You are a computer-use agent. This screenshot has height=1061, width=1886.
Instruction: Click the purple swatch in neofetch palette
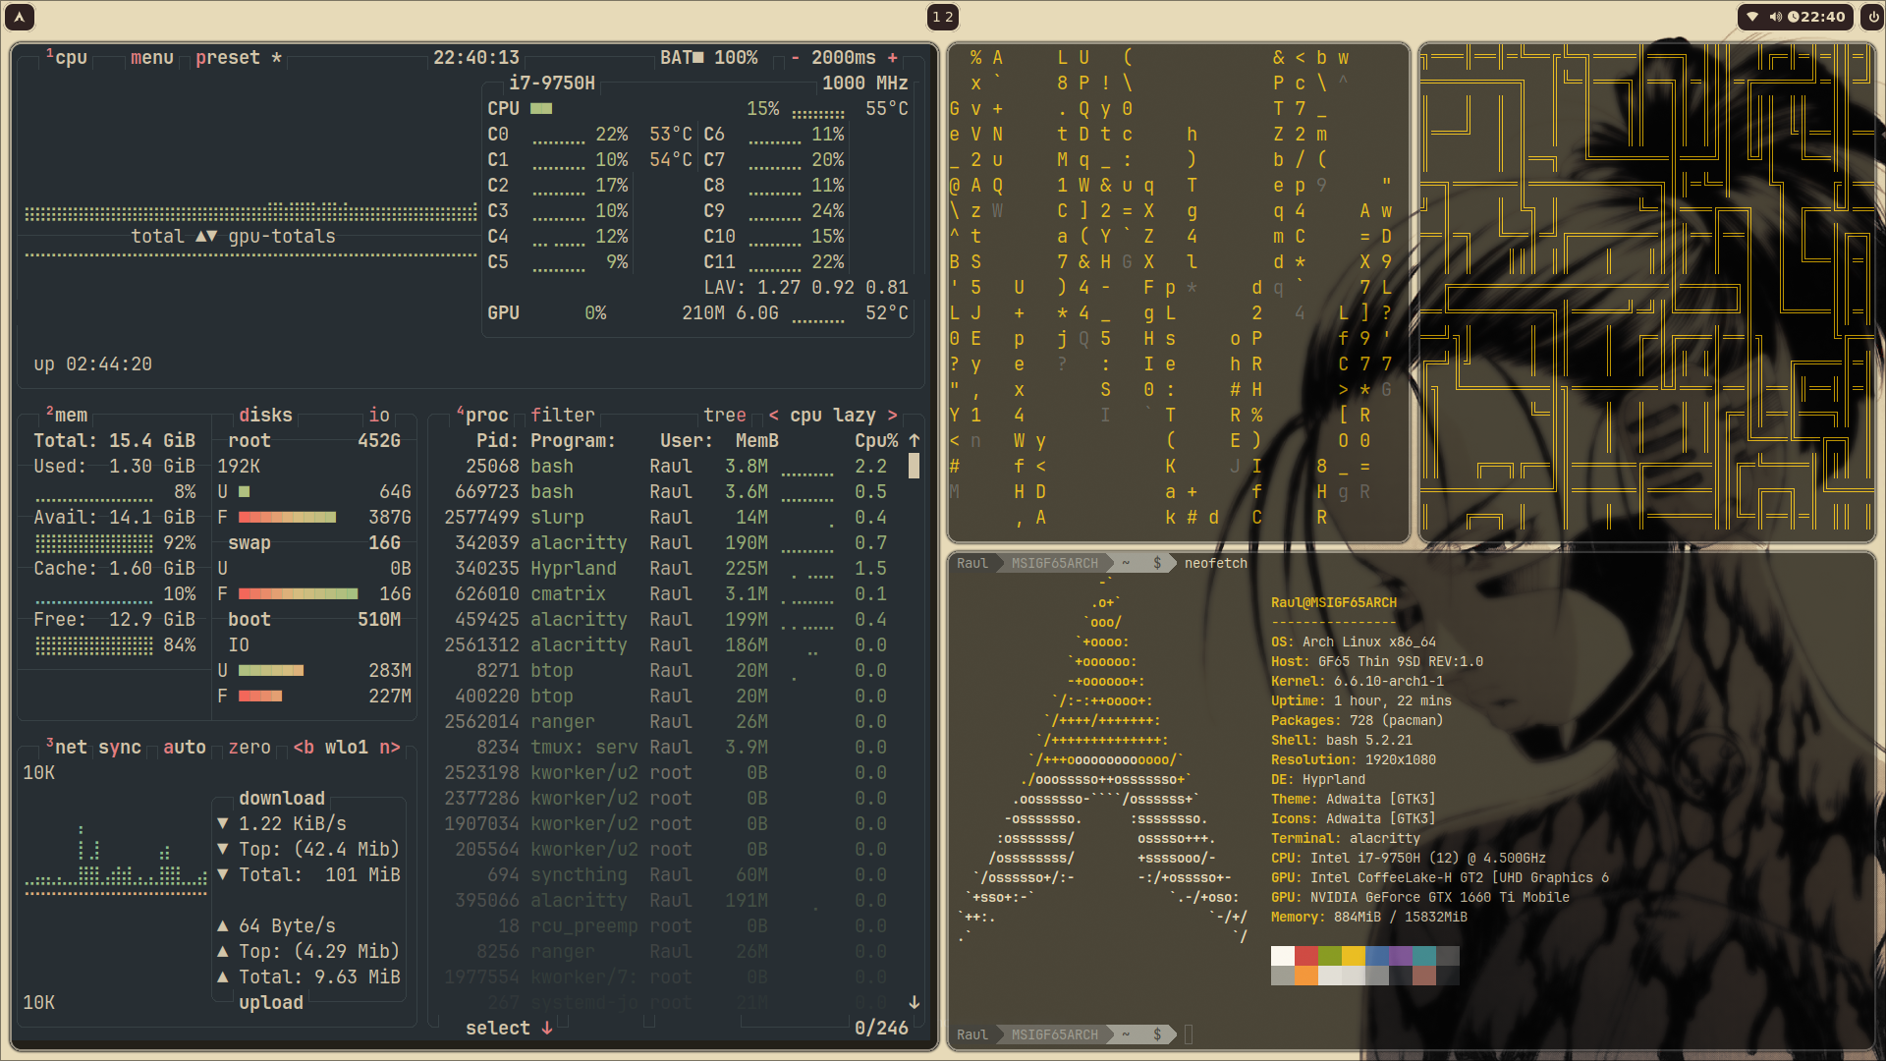pyautogui.click(x=1401, y=956)
